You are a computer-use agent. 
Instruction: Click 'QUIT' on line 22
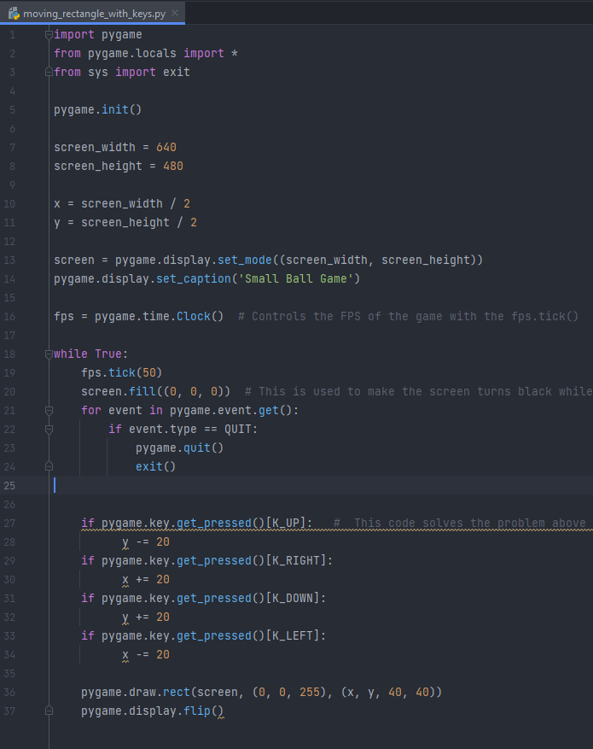(x=238, y=429)
